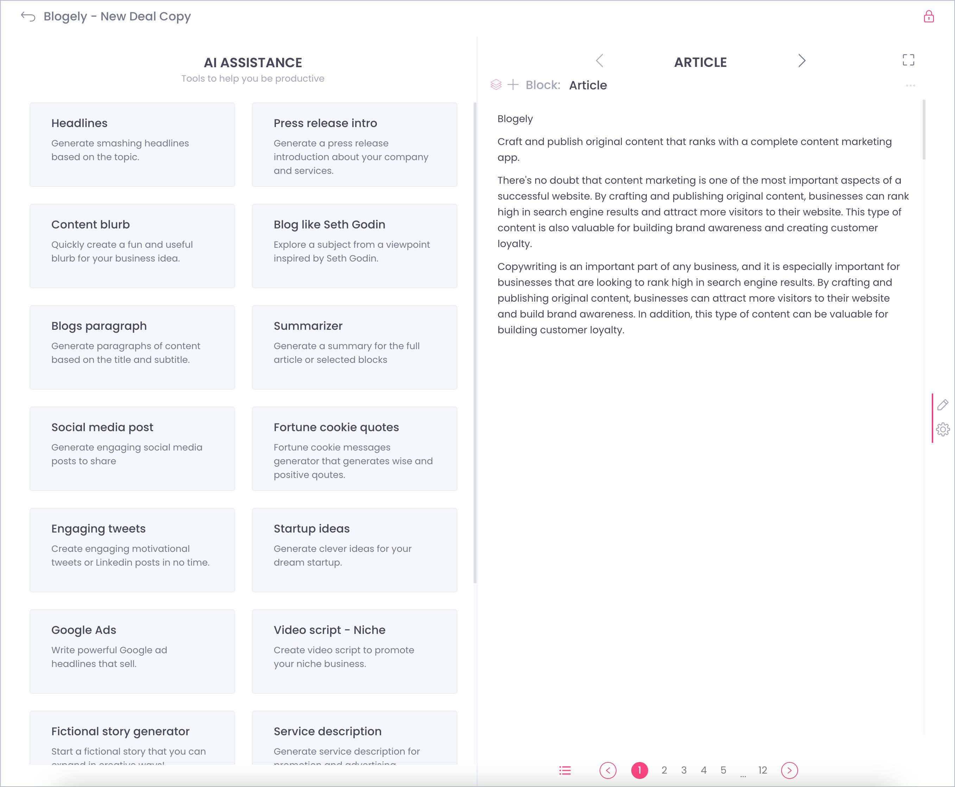Click the paragraph starting 'Craft and publish'

(x=694, y=150)
